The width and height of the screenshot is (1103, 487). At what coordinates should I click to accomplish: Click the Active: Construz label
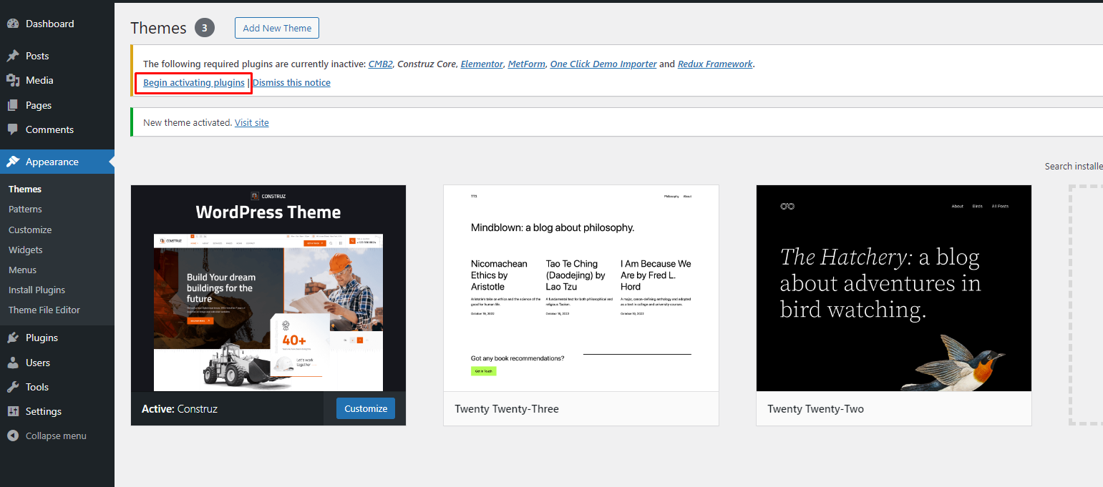pyautogui.click(x=180, y=409)
